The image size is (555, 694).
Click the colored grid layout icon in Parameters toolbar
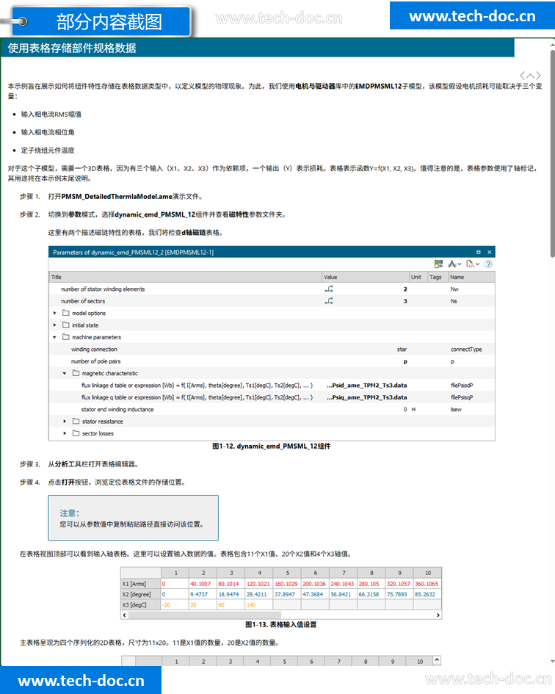click(438, 264)
